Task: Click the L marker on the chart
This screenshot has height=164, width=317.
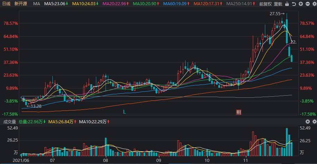Action: click(125, 112)
